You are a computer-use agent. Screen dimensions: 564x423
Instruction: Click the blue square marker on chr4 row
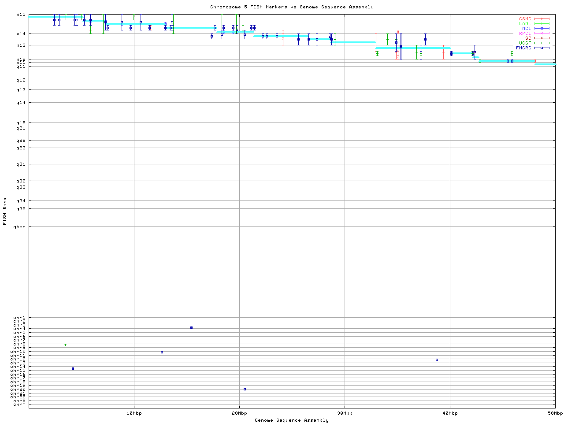(191, 328)
